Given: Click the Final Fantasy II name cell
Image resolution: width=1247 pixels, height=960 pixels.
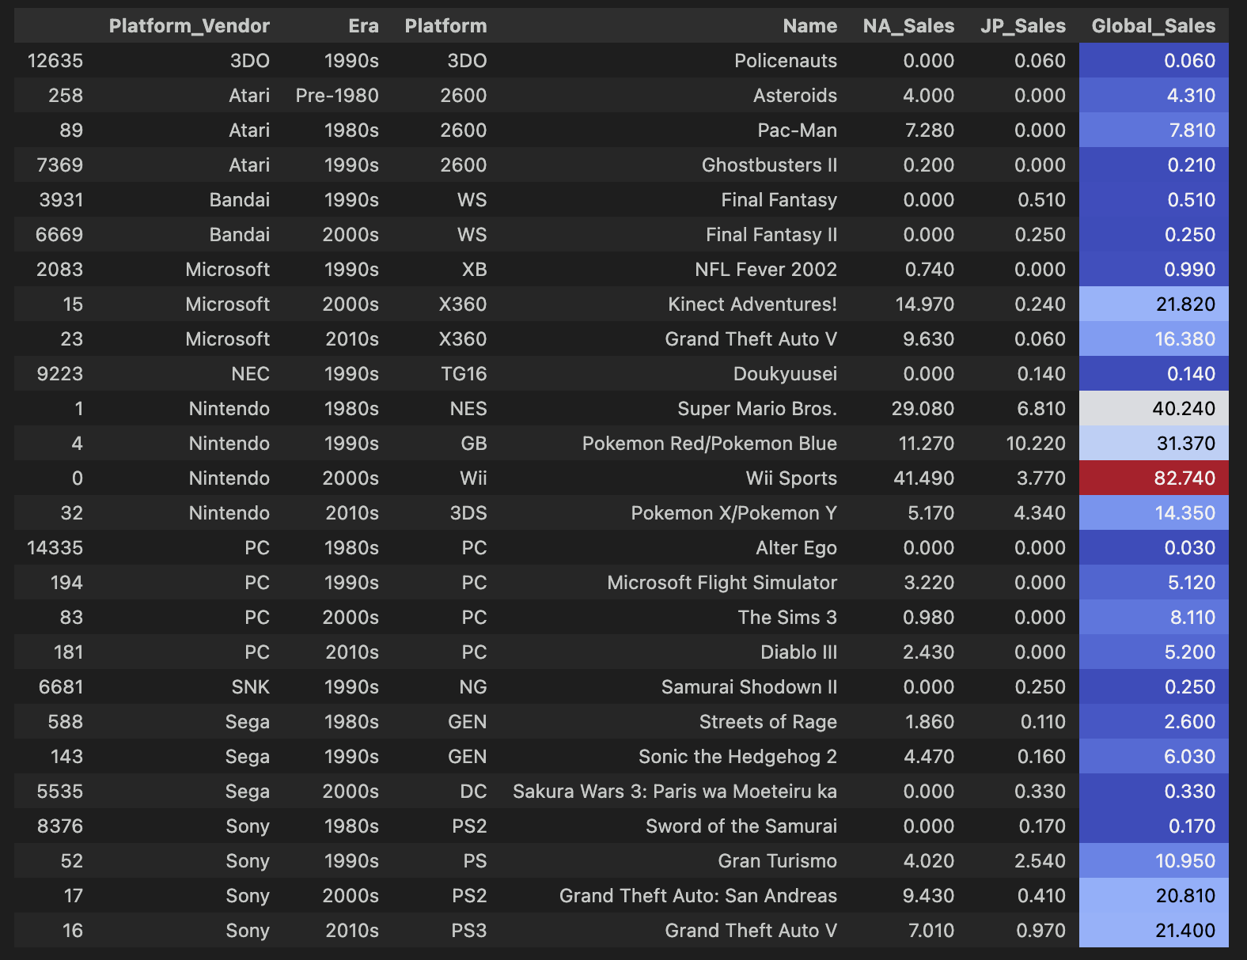Looking at the screenshot, I should click(x=771, y=235).
